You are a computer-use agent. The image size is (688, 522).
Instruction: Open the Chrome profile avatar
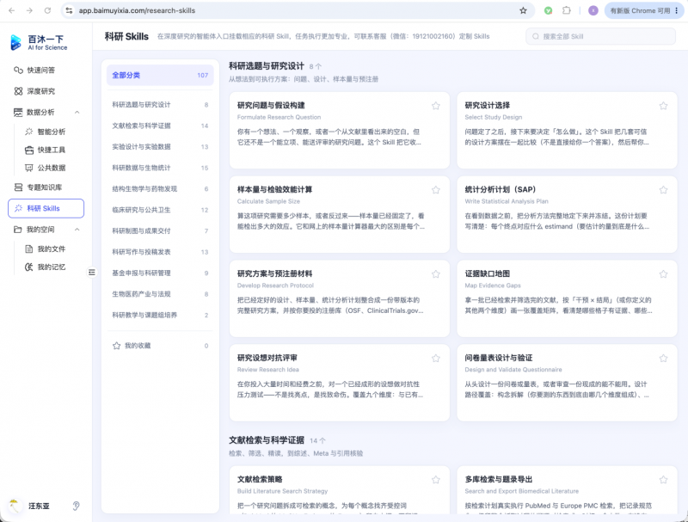coord(593,10)
